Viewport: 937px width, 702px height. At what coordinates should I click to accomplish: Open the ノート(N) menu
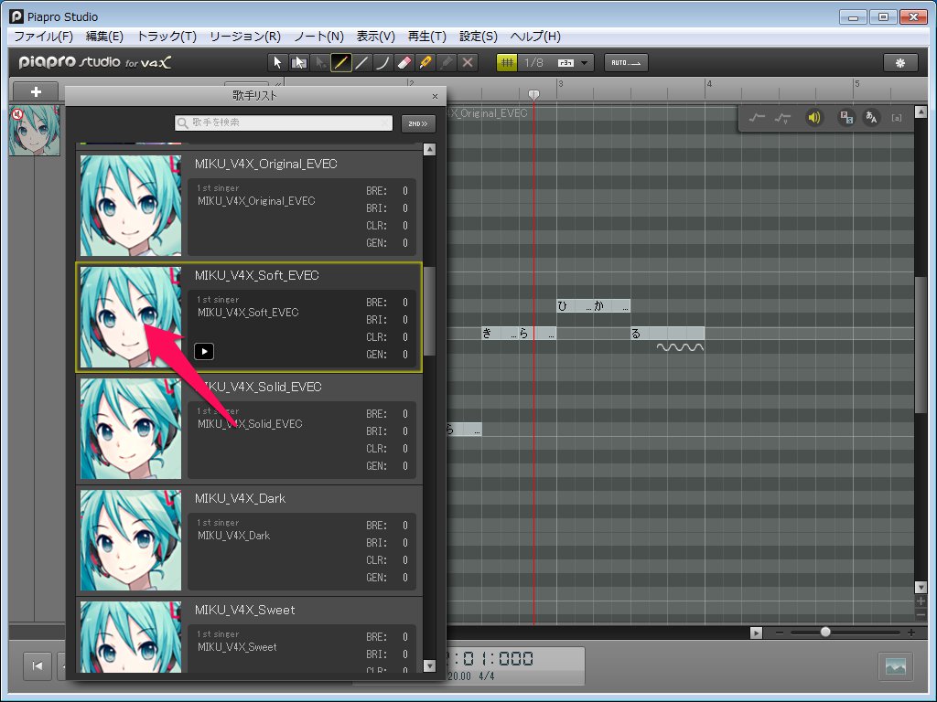pyautogui.click(x=319, y=37)
